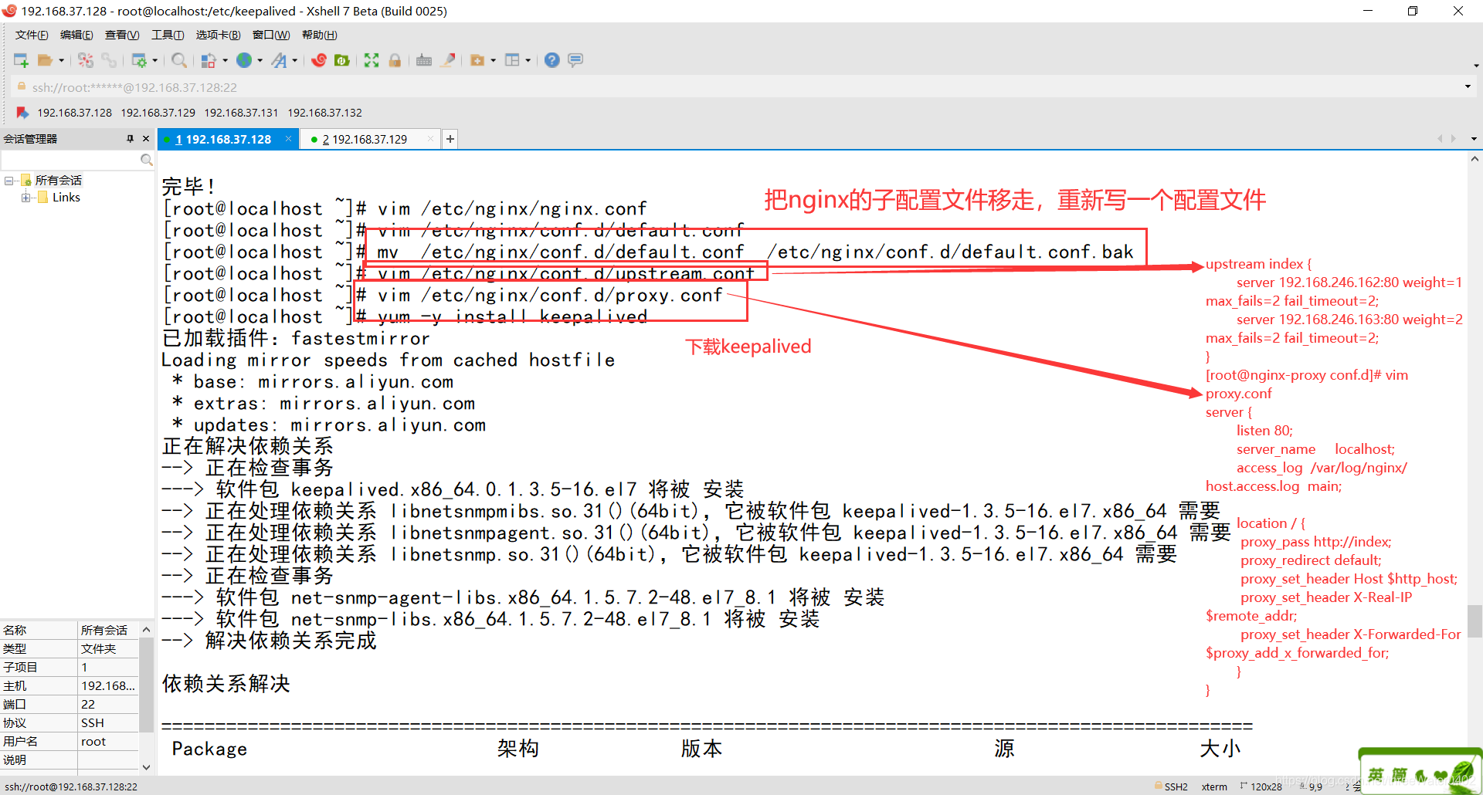Expand the globe encoding dropdown arrow
The width and height of the screenshot is (1483, 795).
(260, 60)
